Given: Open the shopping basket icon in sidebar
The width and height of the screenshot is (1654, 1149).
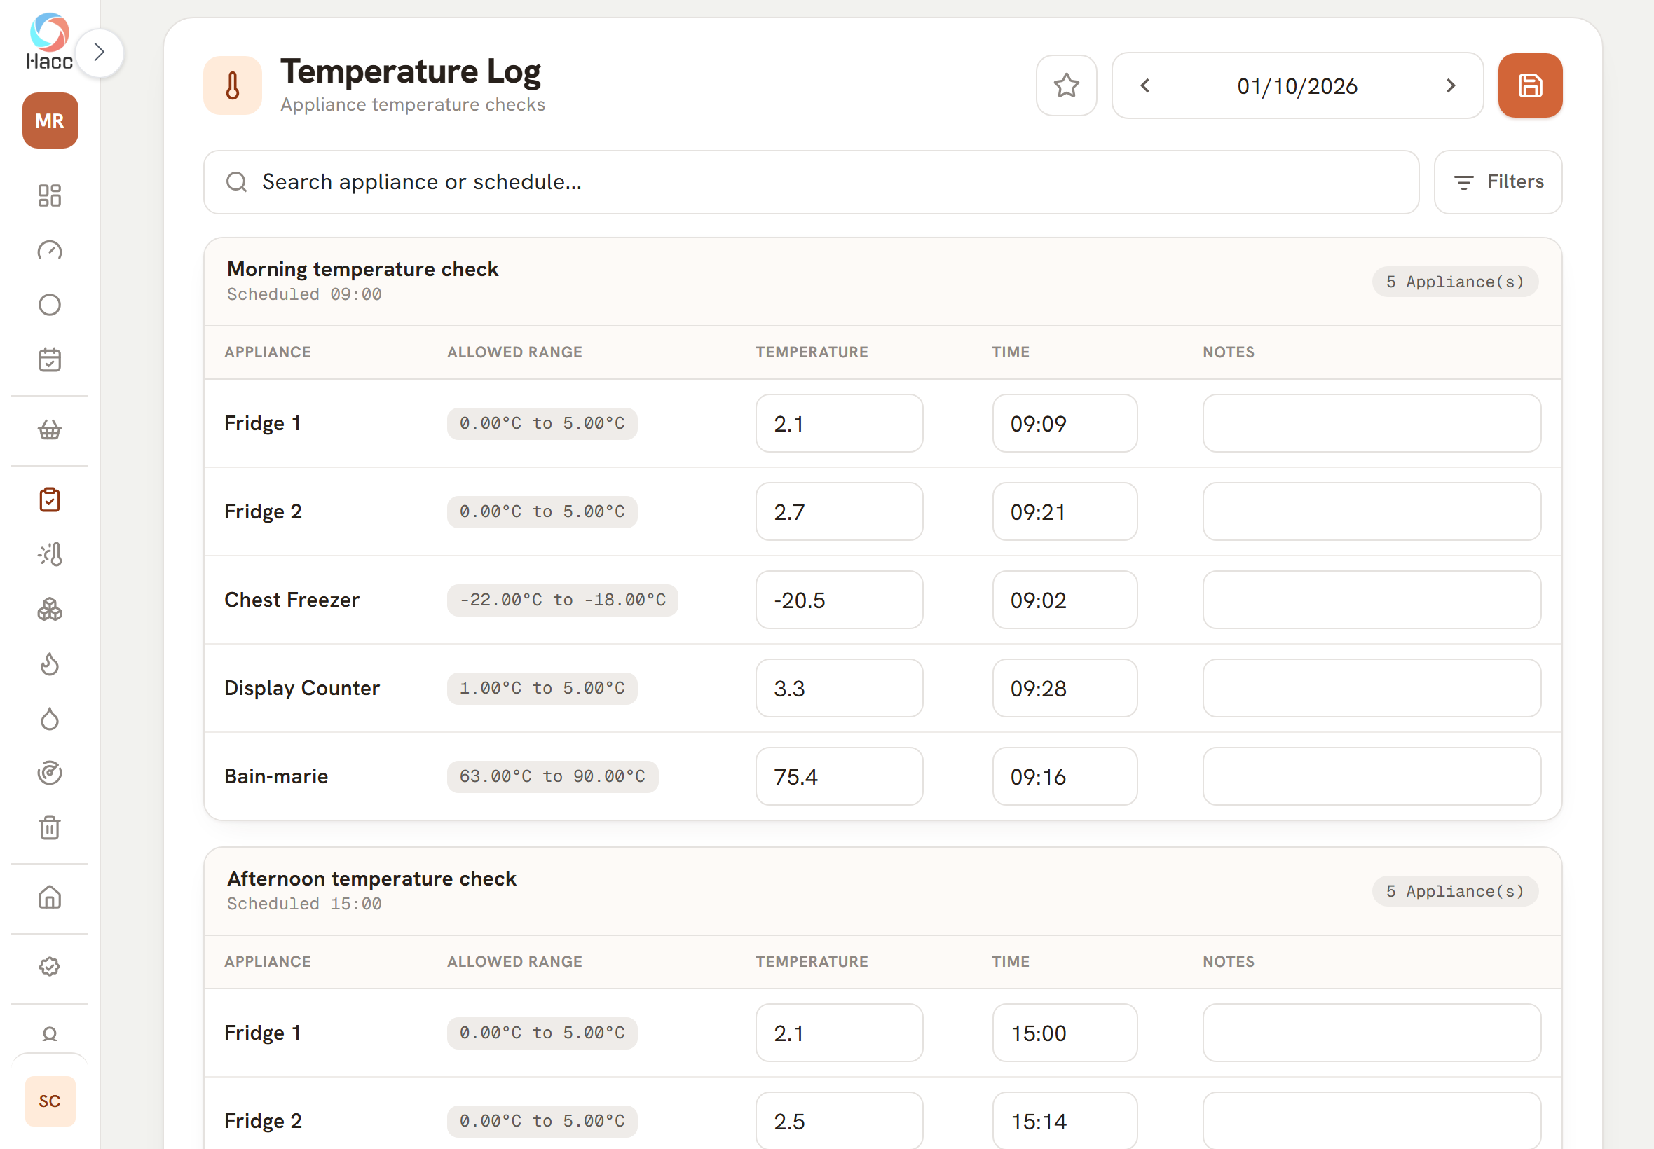Looking at the screenshot, I should [50, 429].
